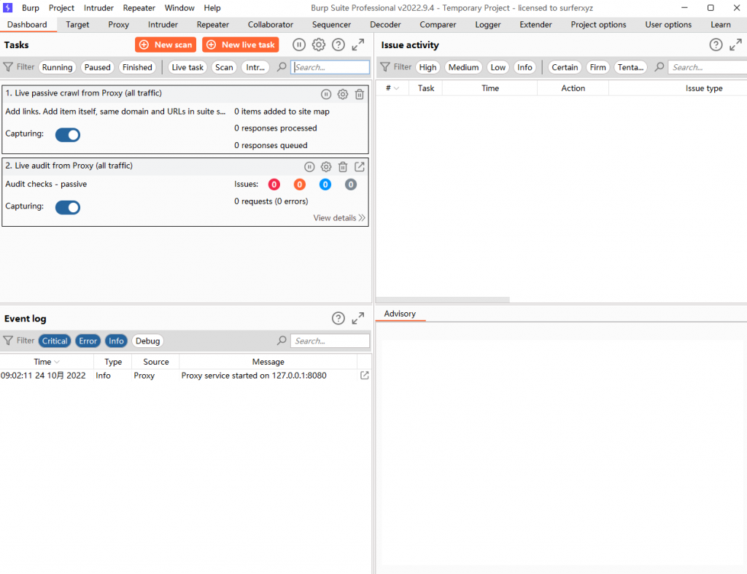Viewport: 747px width, 574px height.
Task: Click the Issue activity search magnifier icon
Action: pos(659,67)
